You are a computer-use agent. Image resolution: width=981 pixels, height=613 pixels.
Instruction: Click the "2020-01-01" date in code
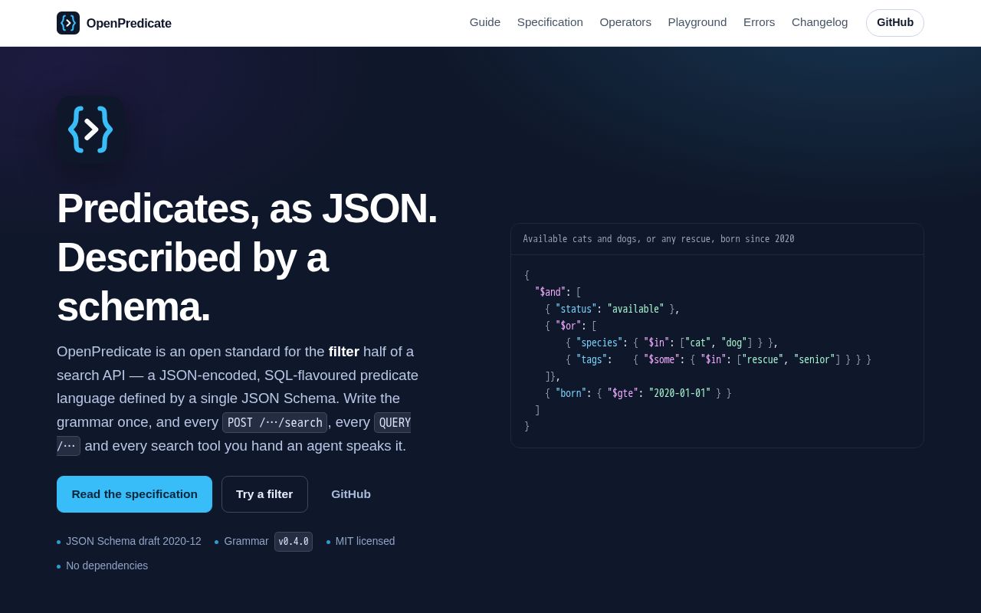tap(680, 393)
